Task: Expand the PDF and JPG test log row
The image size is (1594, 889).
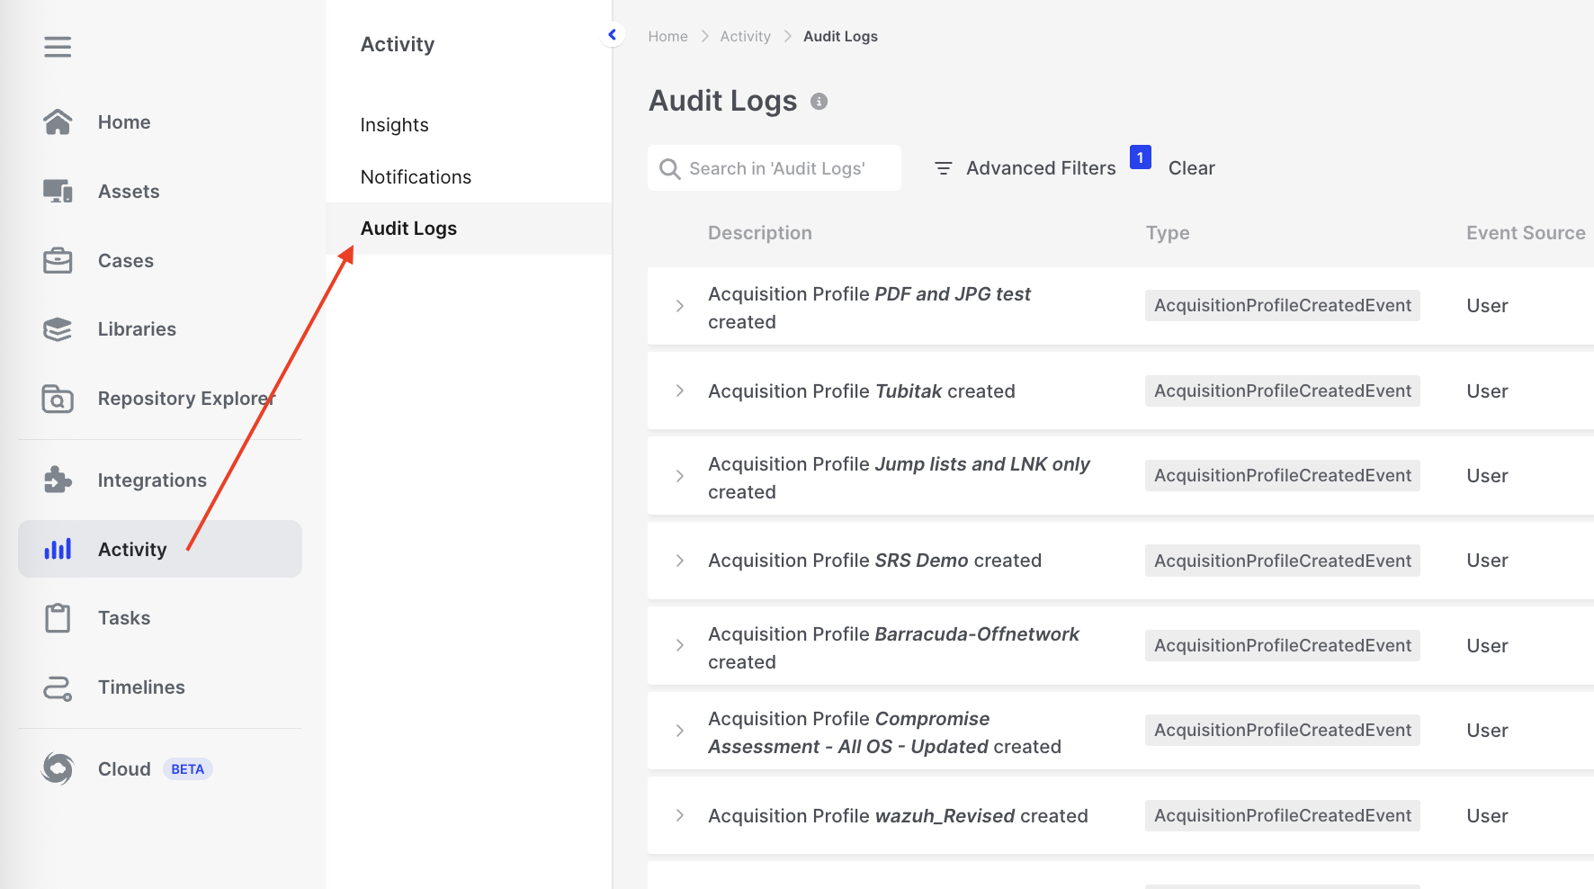Action: (680, 307)
